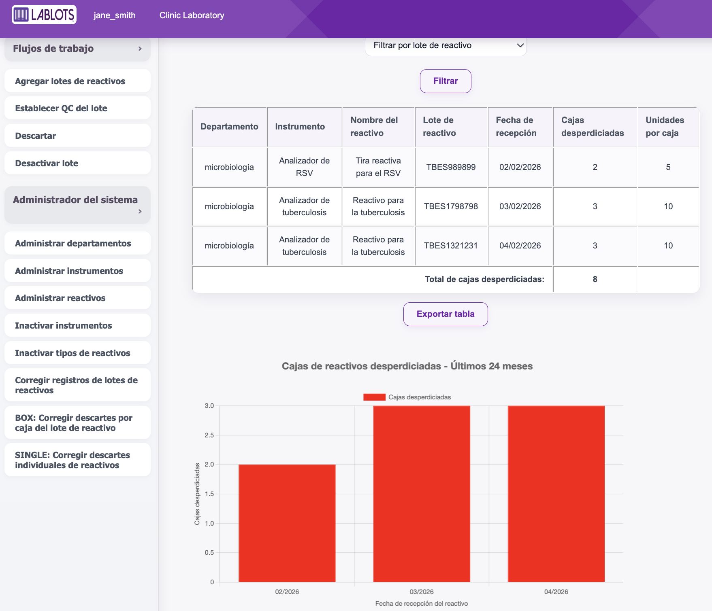This screenshot has height=611, width=712.
Task: Go to Inactivar tipos de reactivos
Action: (x=77, y=353)
